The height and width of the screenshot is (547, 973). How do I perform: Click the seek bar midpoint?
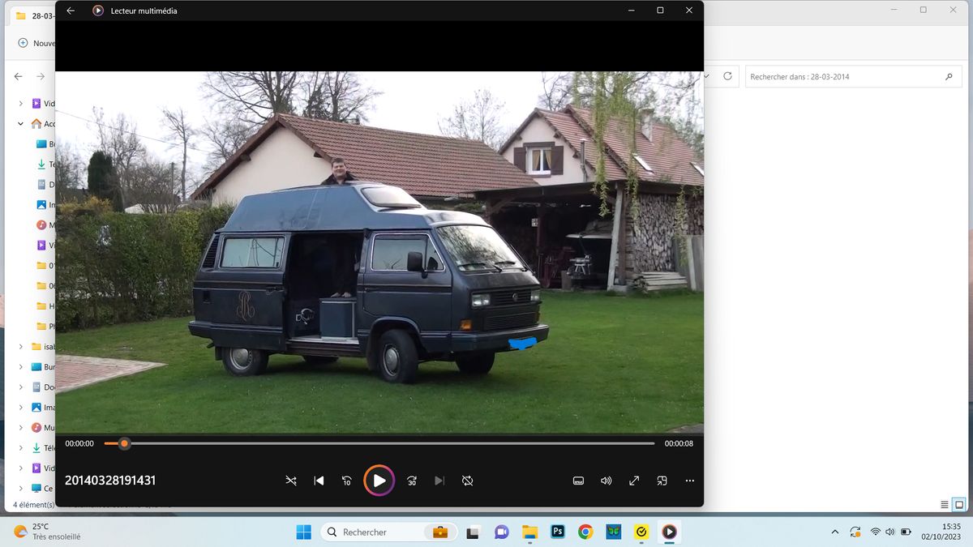(x=379, y=443)
